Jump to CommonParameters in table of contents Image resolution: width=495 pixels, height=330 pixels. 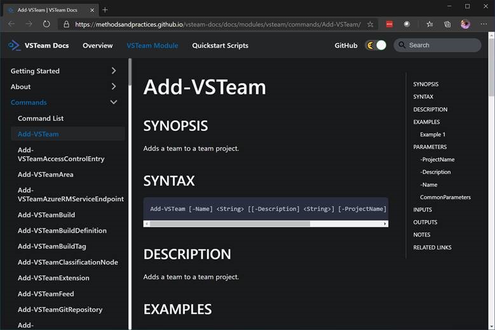click(445, 197)
